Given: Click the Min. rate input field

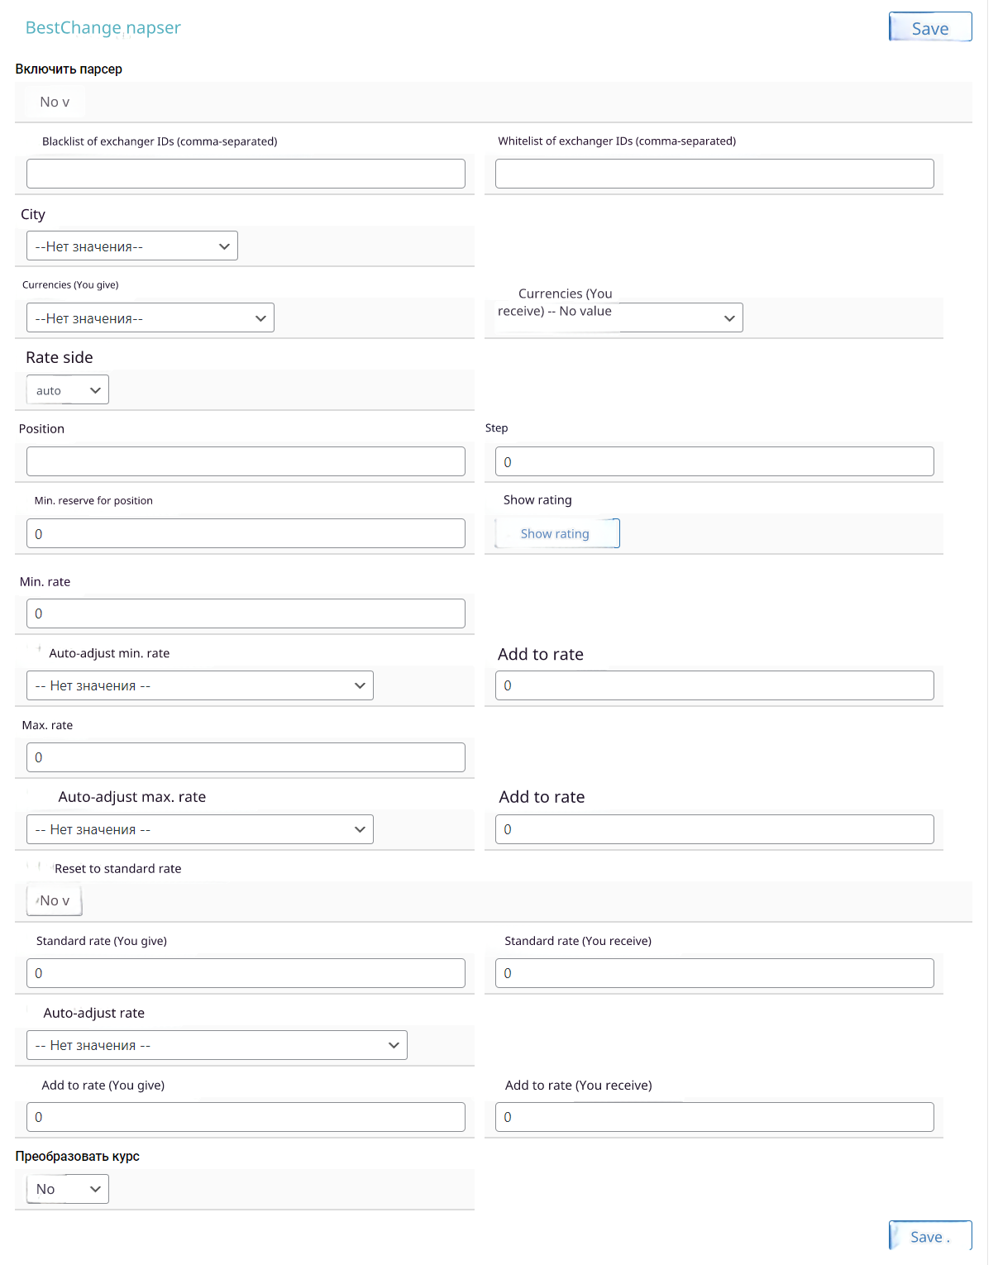Looking at the screenshot, I should pyautogui.click(x=246, y=613).
